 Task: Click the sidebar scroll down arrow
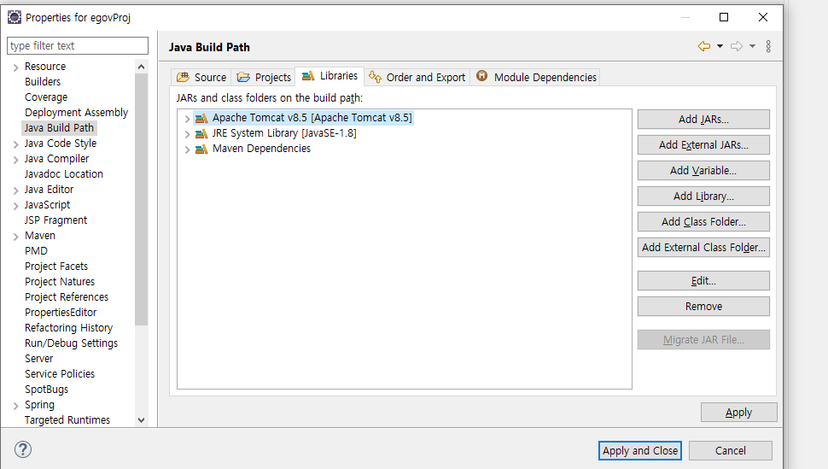click(x=141, y=419)
